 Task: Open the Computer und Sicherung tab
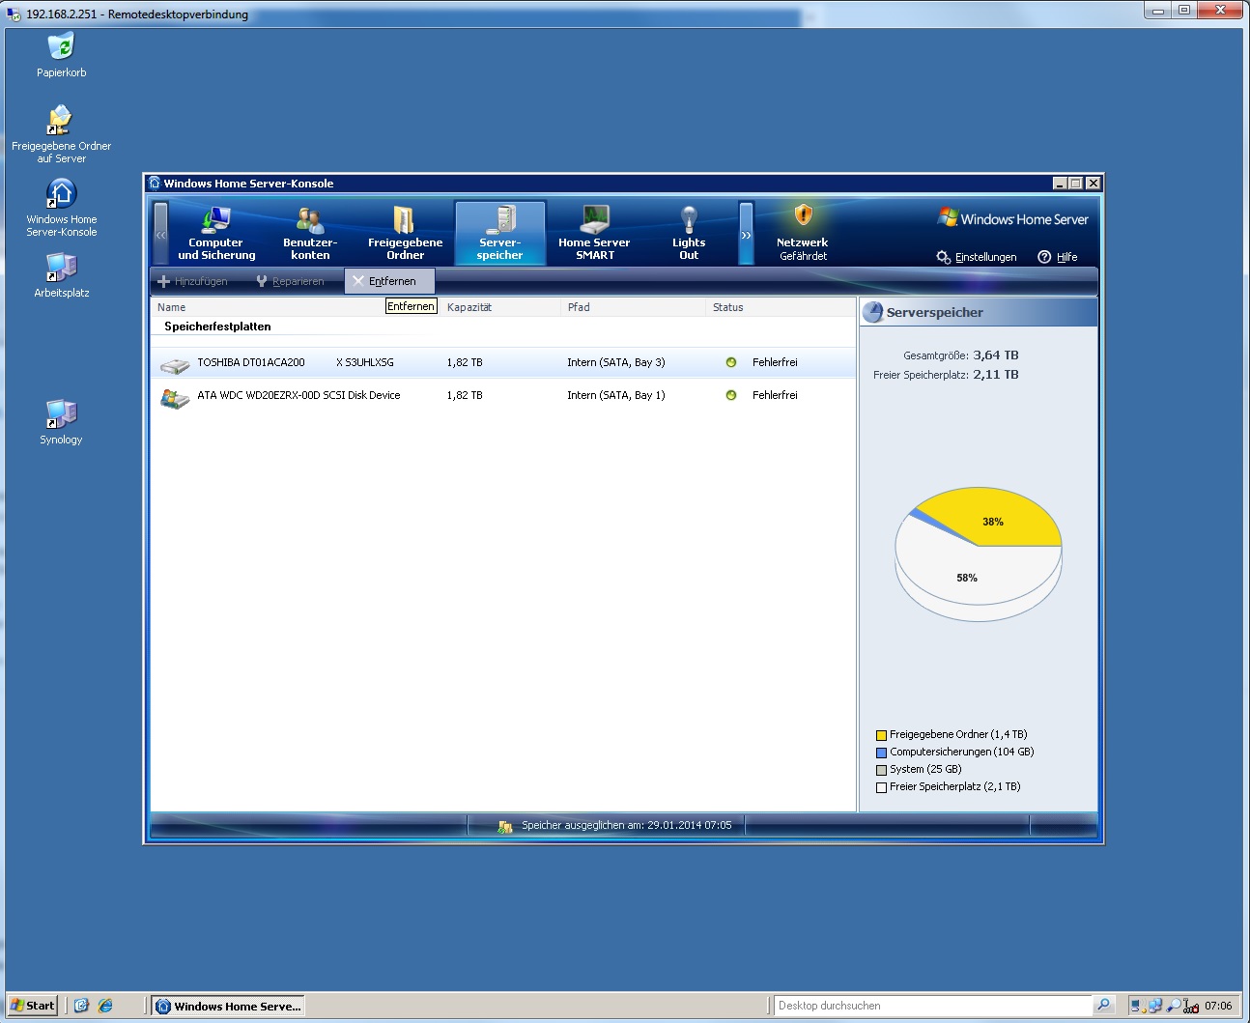[216, 233]
